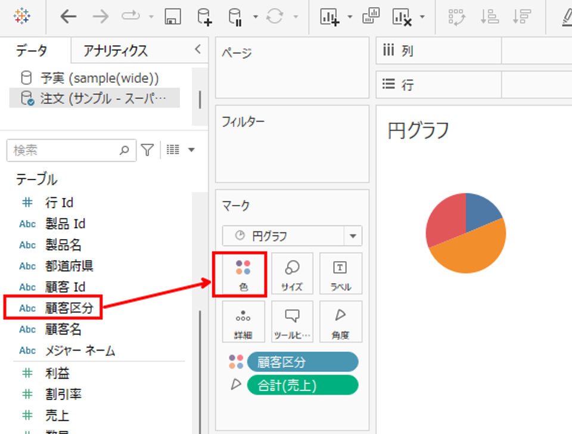Select the 注文 (サンプル - スーパ…) data source
Image resolution: width=572 pixels, height=434 pixels.
pyautogui.click(x=95, y=98)
